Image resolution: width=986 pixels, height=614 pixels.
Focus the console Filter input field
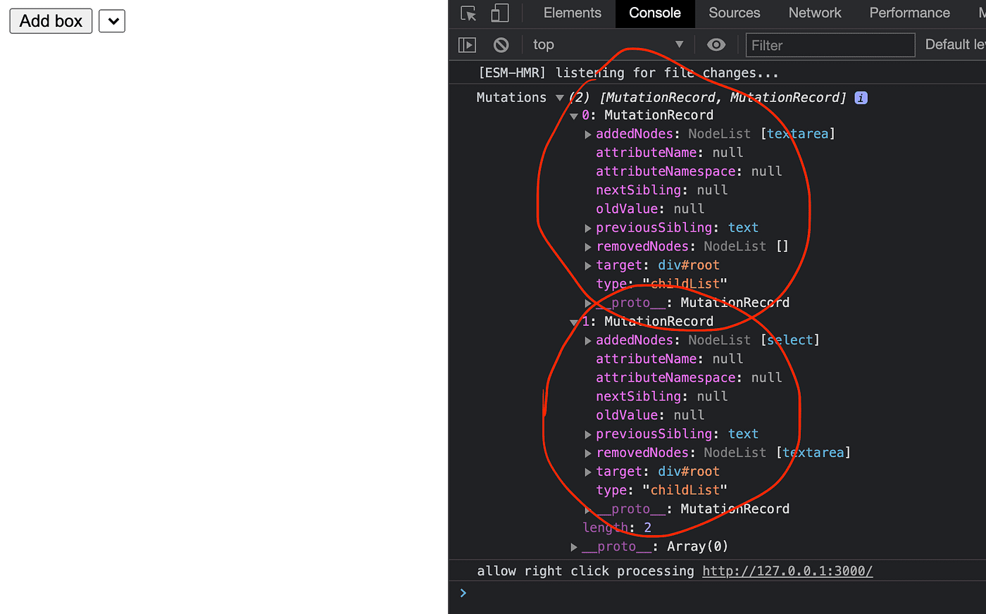coord(830,45)
